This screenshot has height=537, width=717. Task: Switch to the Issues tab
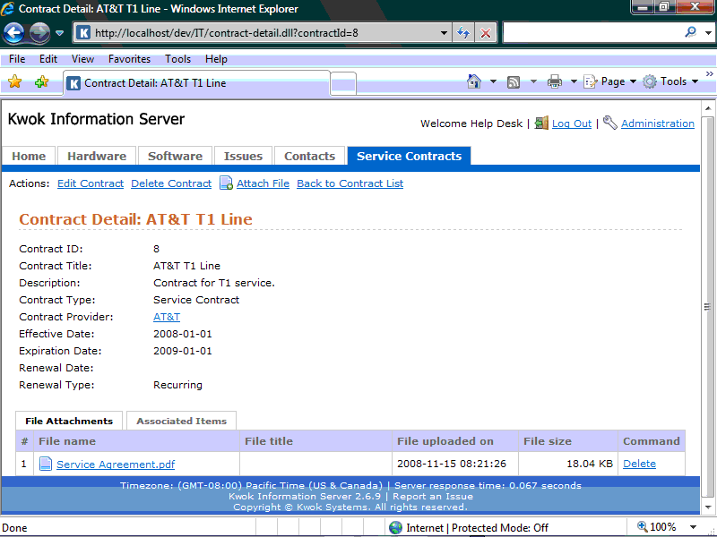(243, 156)
